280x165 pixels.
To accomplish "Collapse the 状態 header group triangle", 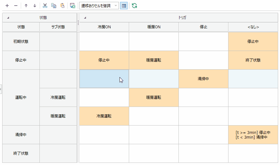I will [x=8, y=18].
